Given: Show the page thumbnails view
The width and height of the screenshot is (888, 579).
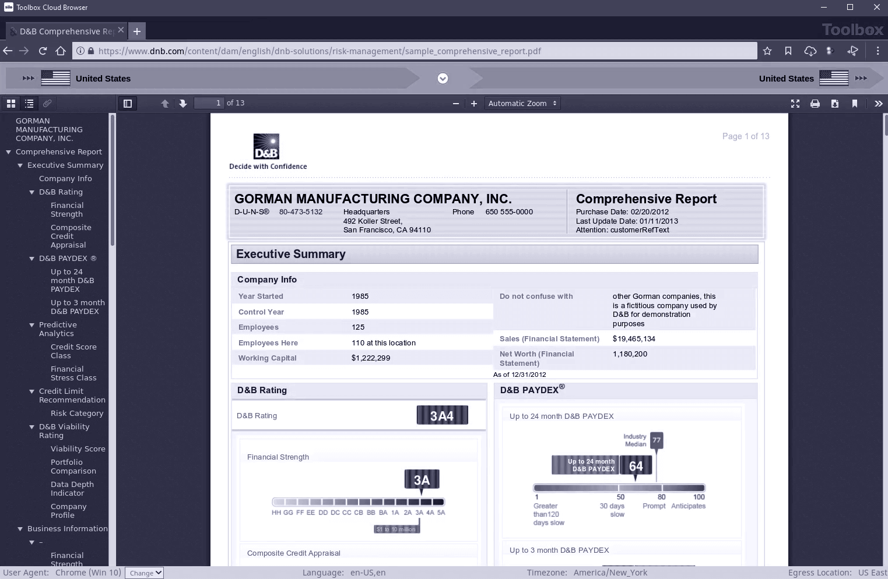Looking at the screenshot, I should [x=10, y=104].
